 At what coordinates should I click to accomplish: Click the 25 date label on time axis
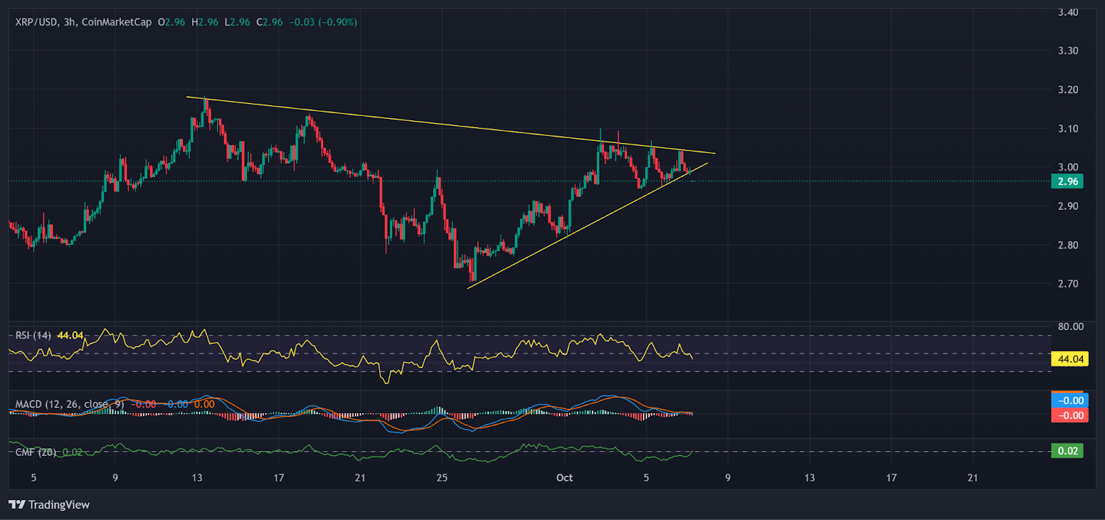pyautogui.click(x=442, y=478)
